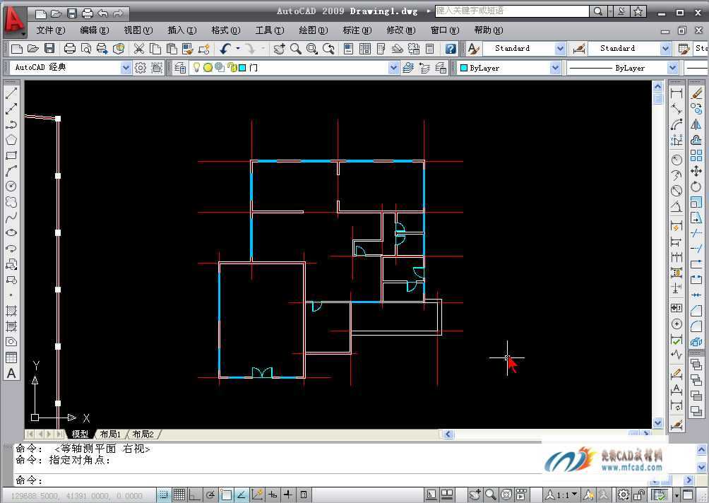Open the 绘图(D) menu
Viewport: 709px width, 503px height.
tap(313, 30)
